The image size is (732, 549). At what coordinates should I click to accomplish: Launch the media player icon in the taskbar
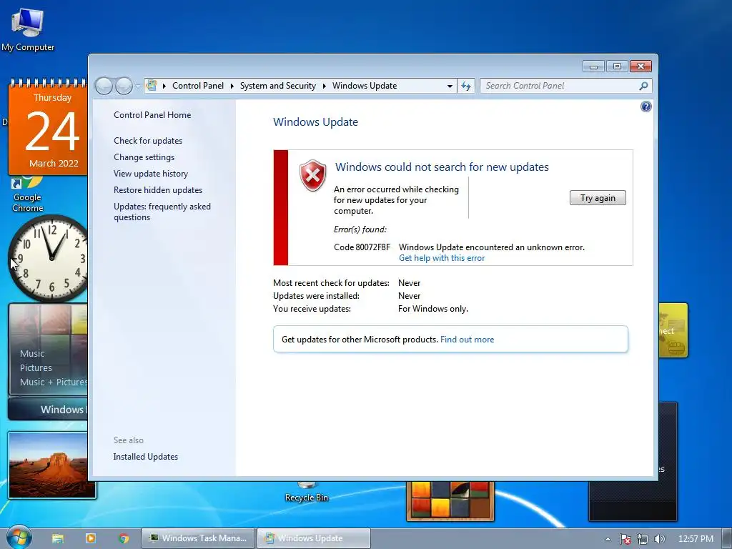[91, 538]
